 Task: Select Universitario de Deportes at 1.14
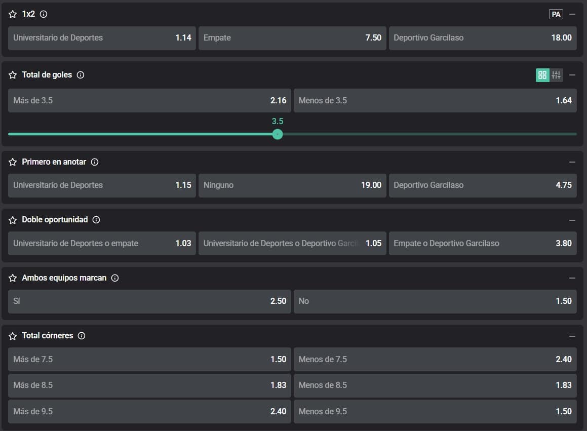(x=102, y=38)
